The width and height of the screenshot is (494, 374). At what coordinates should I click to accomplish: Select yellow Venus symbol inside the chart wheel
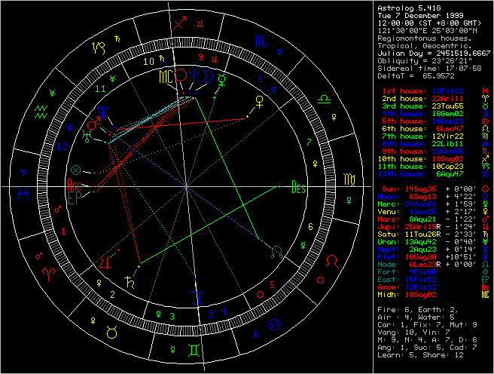coord(260,100)
